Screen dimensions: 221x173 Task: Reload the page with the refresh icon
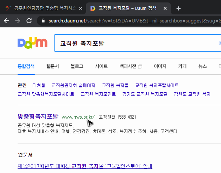coord(29,21)
